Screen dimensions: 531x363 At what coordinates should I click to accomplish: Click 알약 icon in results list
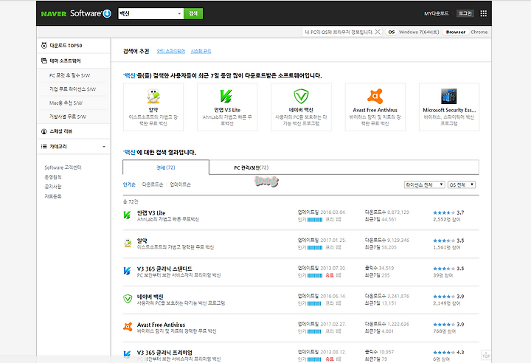click(128, 243)
